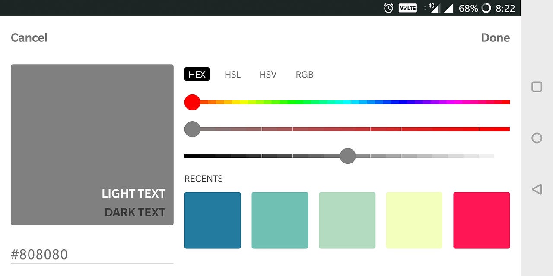Switch to the RGB color mode
The image size is (553, 276).
(305, 74)
